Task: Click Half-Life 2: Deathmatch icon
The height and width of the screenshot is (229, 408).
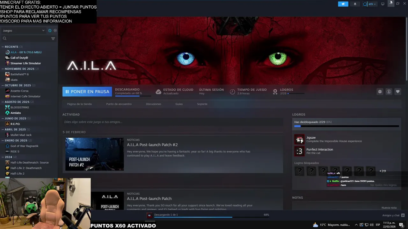Action: pyautogui.click(x=7, y=168)
